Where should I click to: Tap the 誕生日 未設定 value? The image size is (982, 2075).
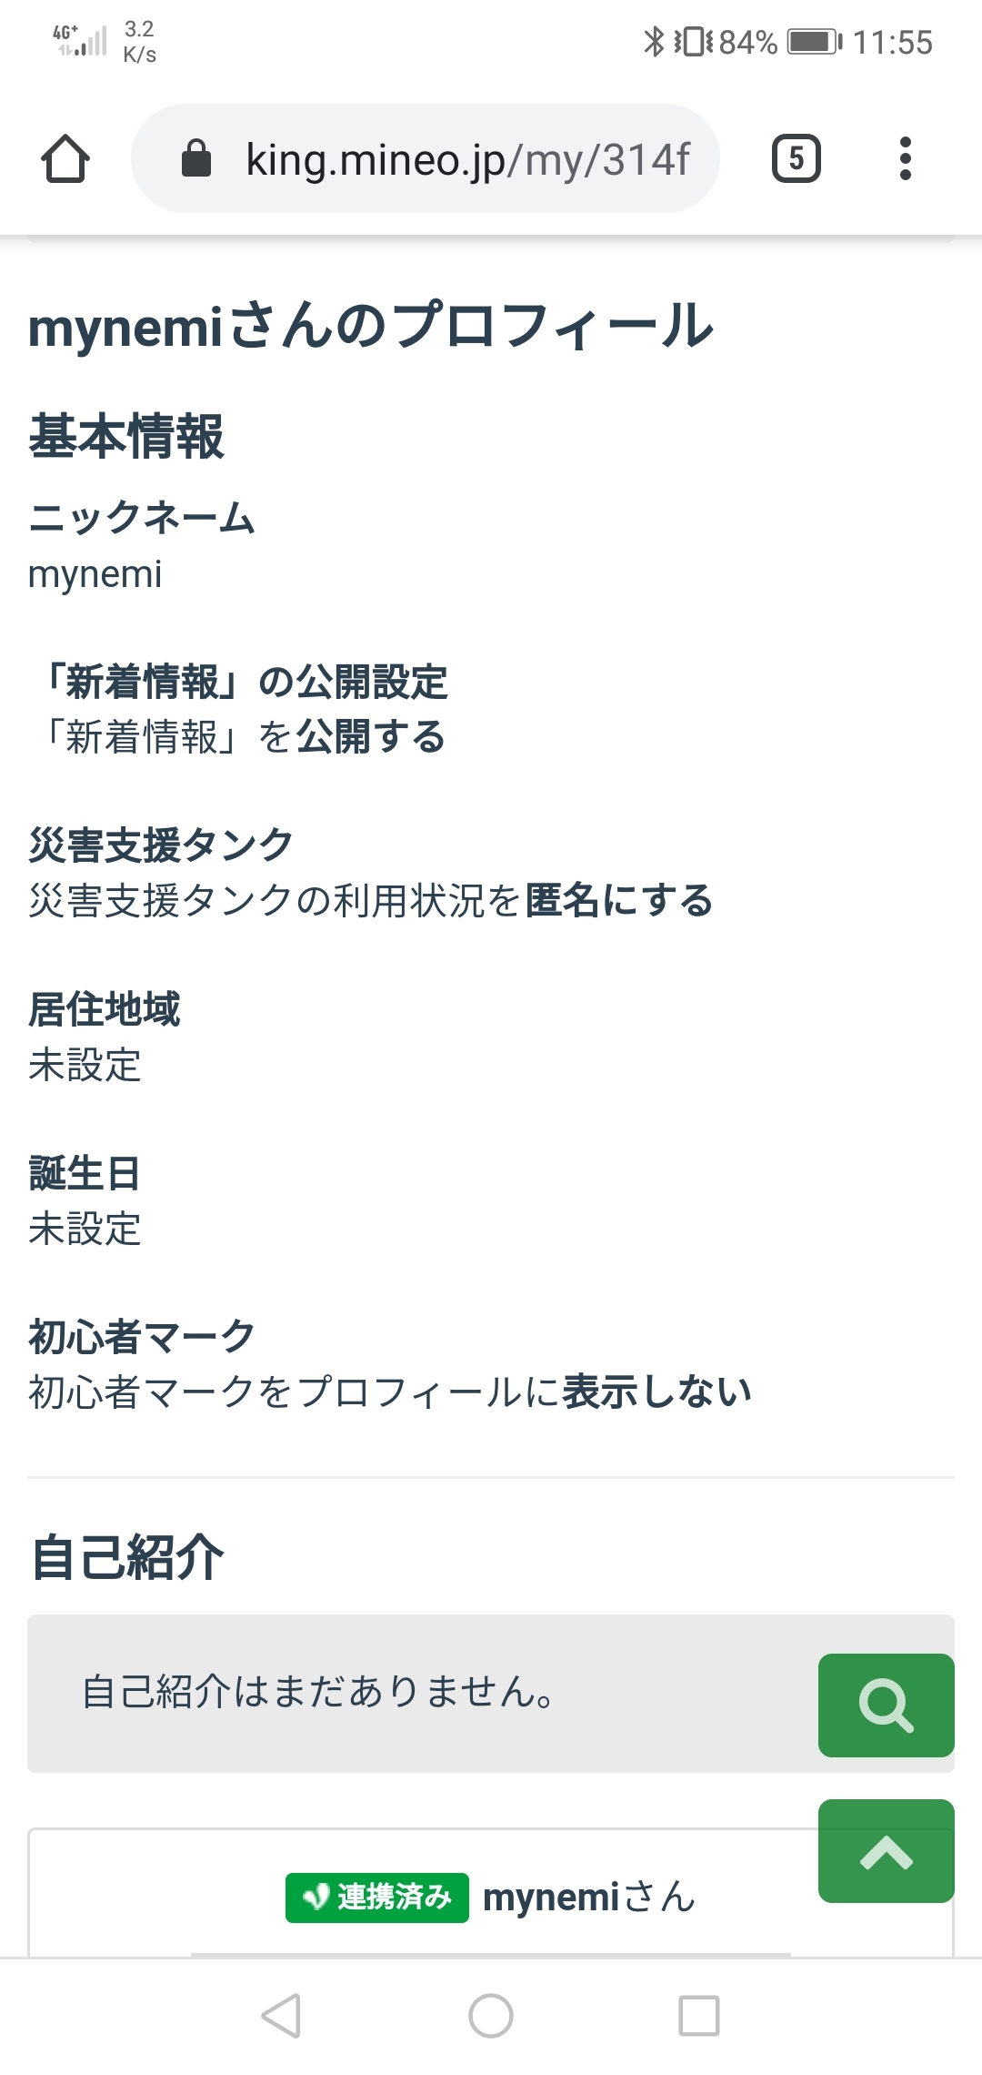point(85,1229)
